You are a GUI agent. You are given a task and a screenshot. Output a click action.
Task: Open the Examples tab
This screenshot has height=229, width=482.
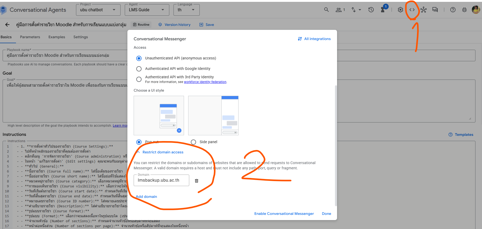pos(57,37)
